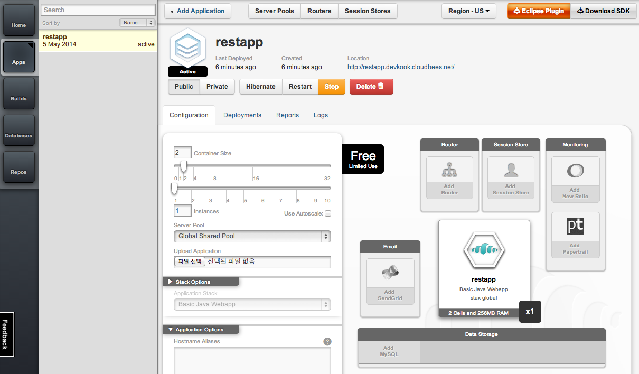Open the Feedback side tab
639x374 pixels.
[x=6, y=334]
